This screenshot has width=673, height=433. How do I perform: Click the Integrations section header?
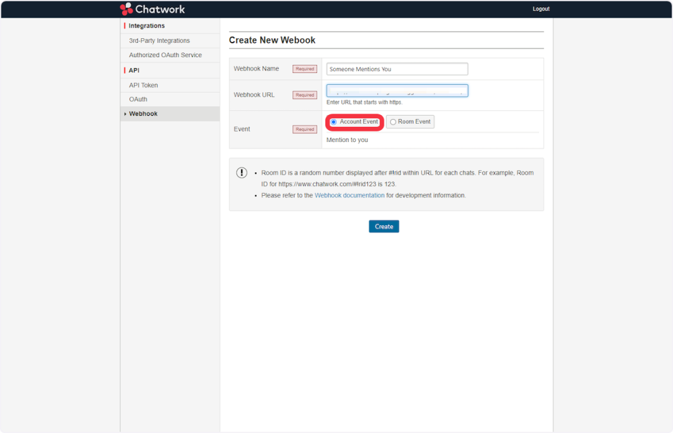(x=147, y=26)
